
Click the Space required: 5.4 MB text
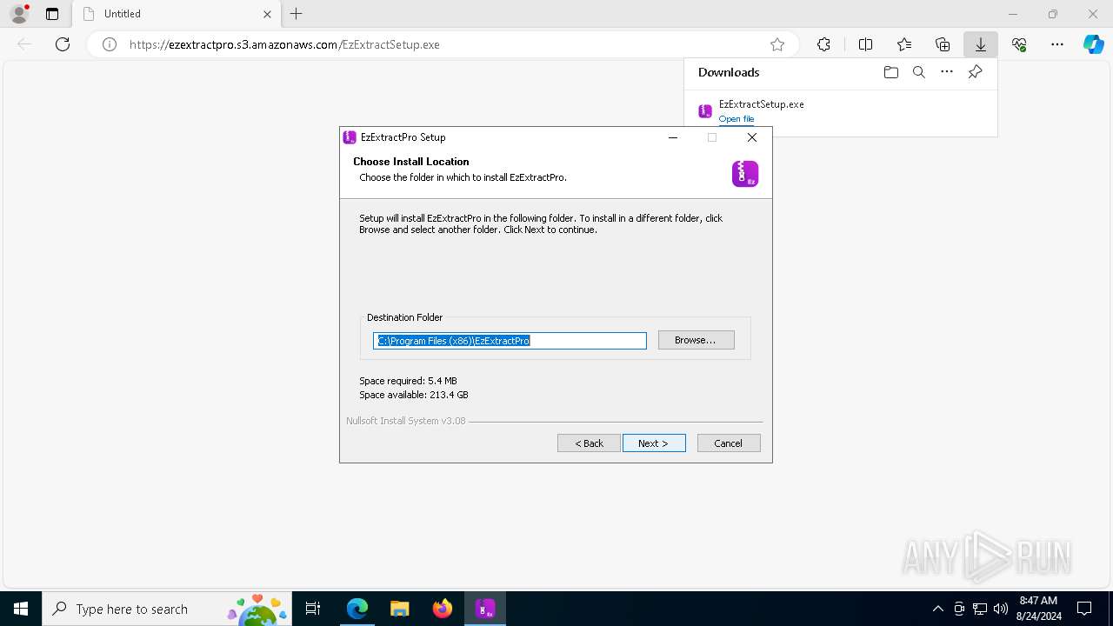point(408,381)
